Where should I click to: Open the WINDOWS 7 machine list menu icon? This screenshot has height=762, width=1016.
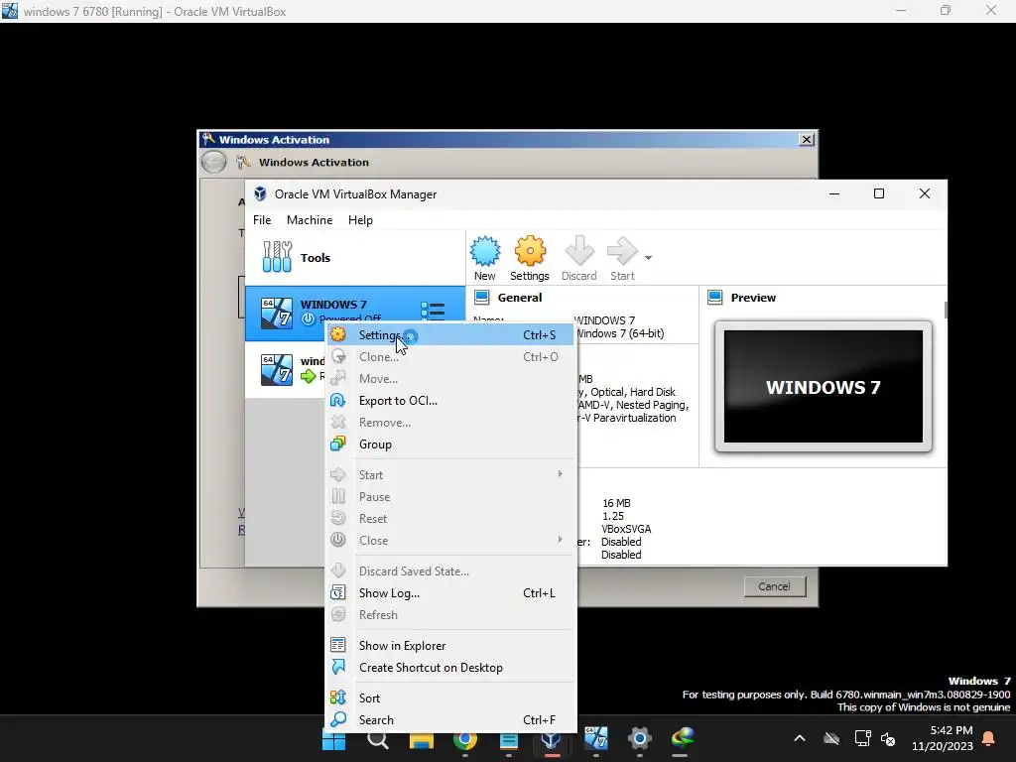433,311
